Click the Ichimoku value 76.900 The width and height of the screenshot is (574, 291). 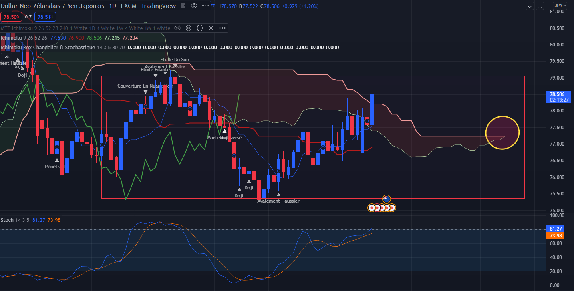[x=76, y=38]
